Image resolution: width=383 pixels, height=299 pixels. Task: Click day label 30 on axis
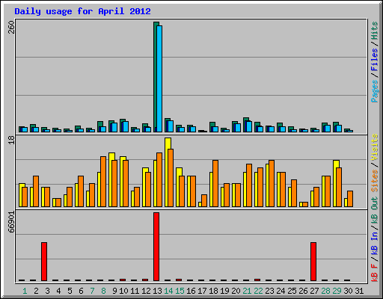(348, 291)
